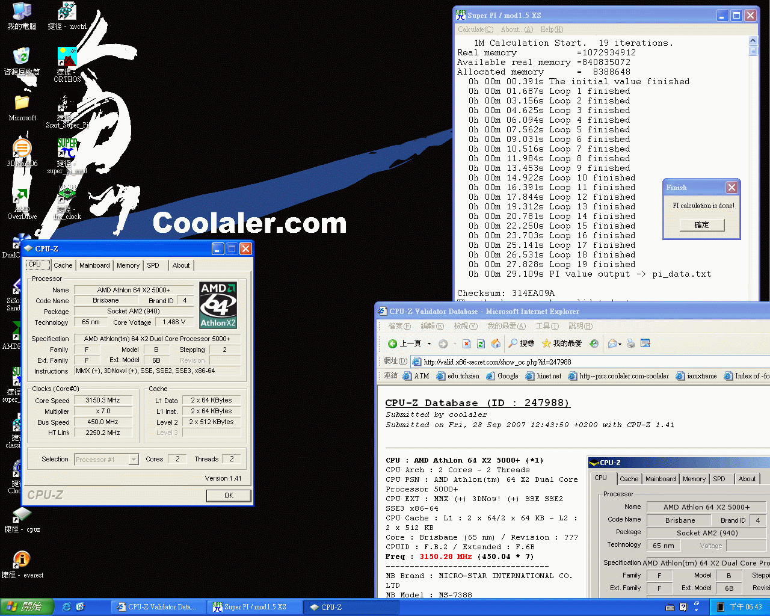
Task: Open the 工具 (Tools) menu in IE
Action: (547, 326)
